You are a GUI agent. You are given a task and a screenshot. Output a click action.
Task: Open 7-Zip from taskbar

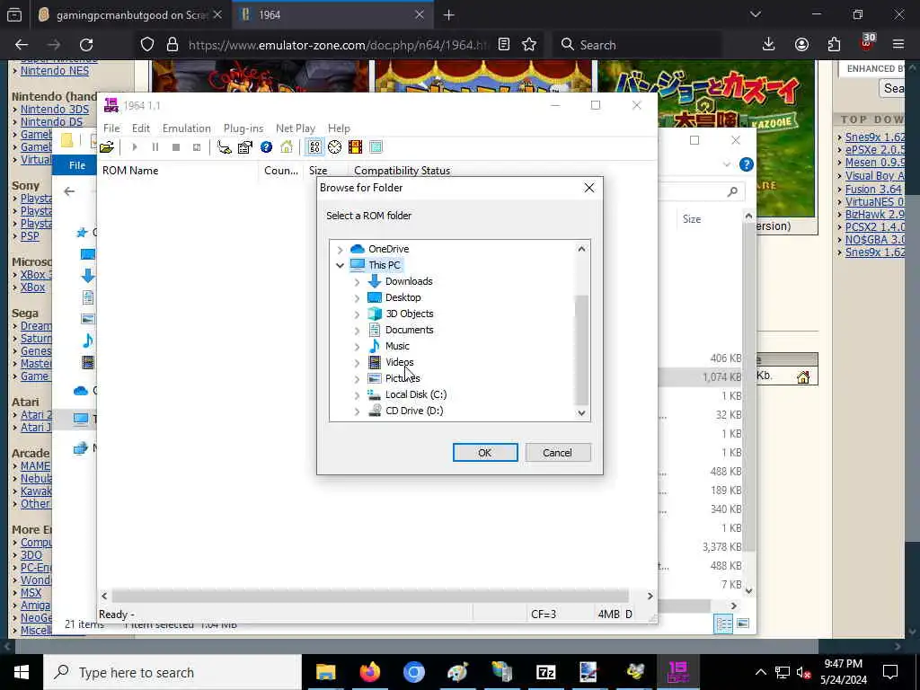coord(545,672)
